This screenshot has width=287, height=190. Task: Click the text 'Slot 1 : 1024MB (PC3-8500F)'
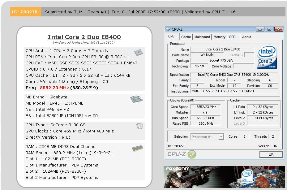(x=56, y=159)
